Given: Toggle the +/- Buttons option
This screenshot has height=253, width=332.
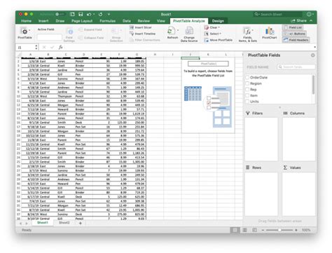Looking at the screenshot, I should point(294,34).
